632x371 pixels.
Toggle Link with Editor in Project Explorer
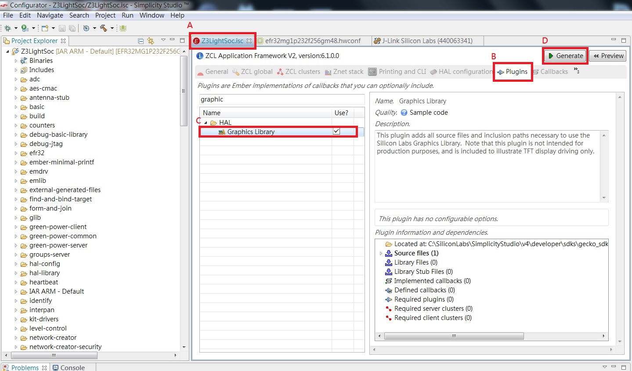pos(151,41)
